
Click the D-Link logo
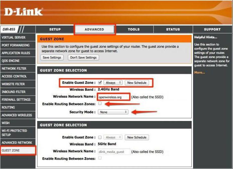pos(24,12)
